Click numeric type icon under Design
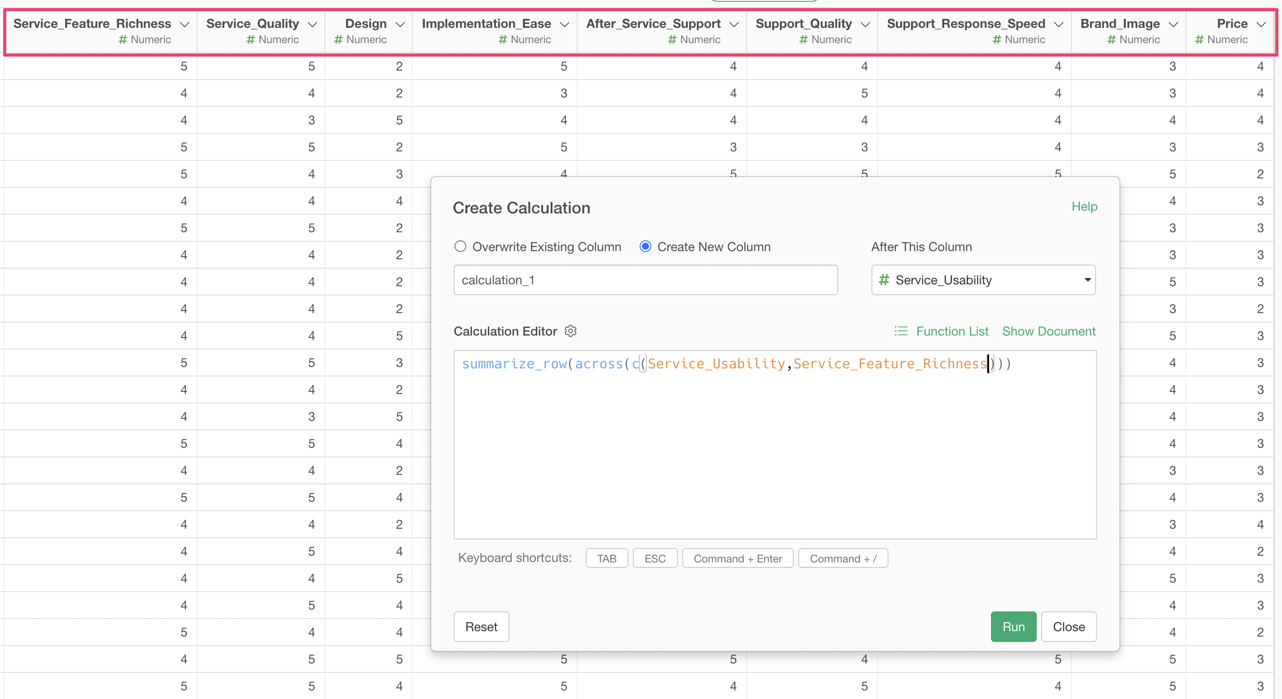 tap(338, 40)
